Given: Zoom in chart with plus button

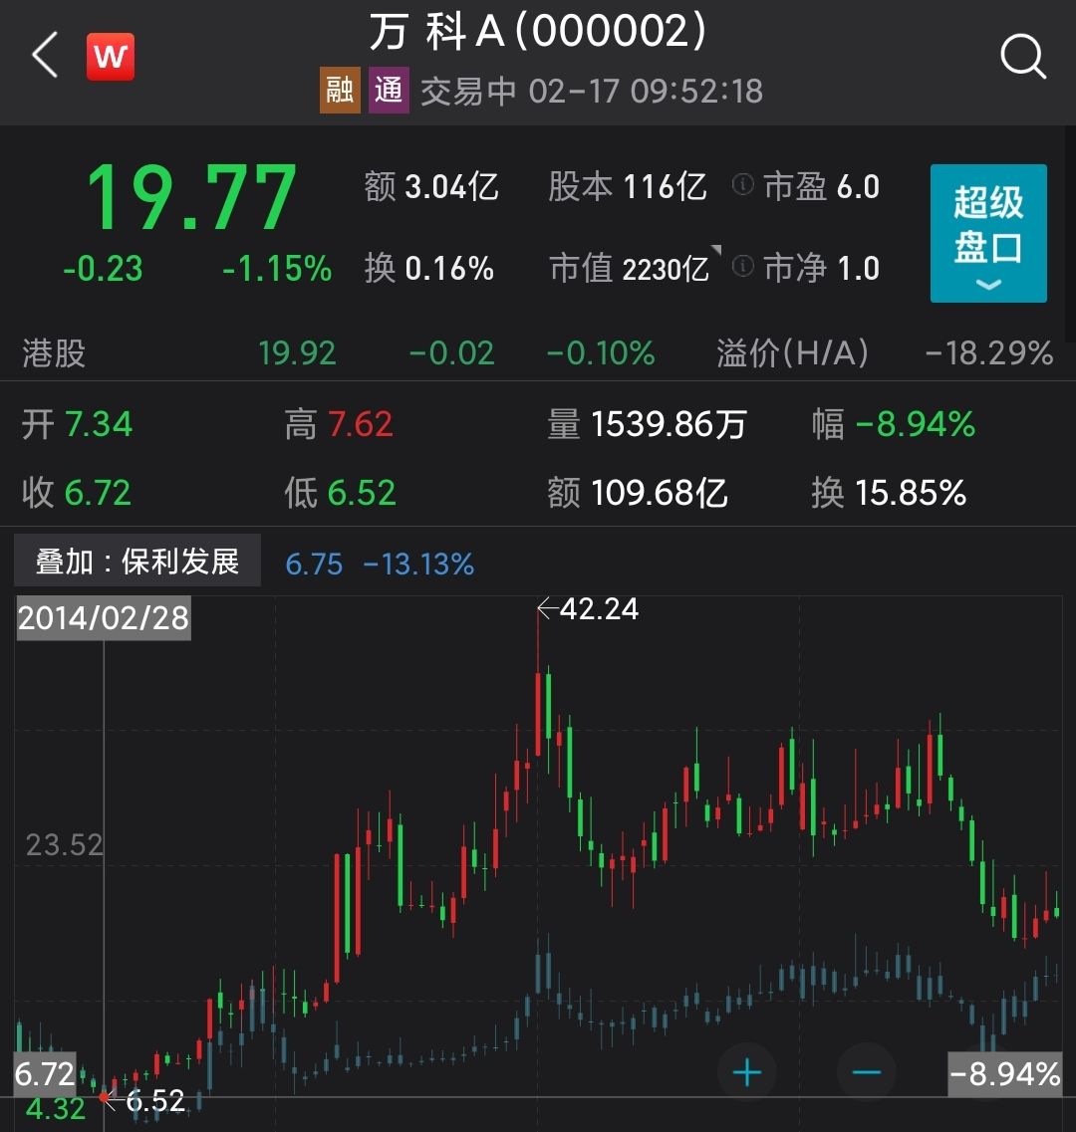Looking at the screenshot, I should [746, 1073].
